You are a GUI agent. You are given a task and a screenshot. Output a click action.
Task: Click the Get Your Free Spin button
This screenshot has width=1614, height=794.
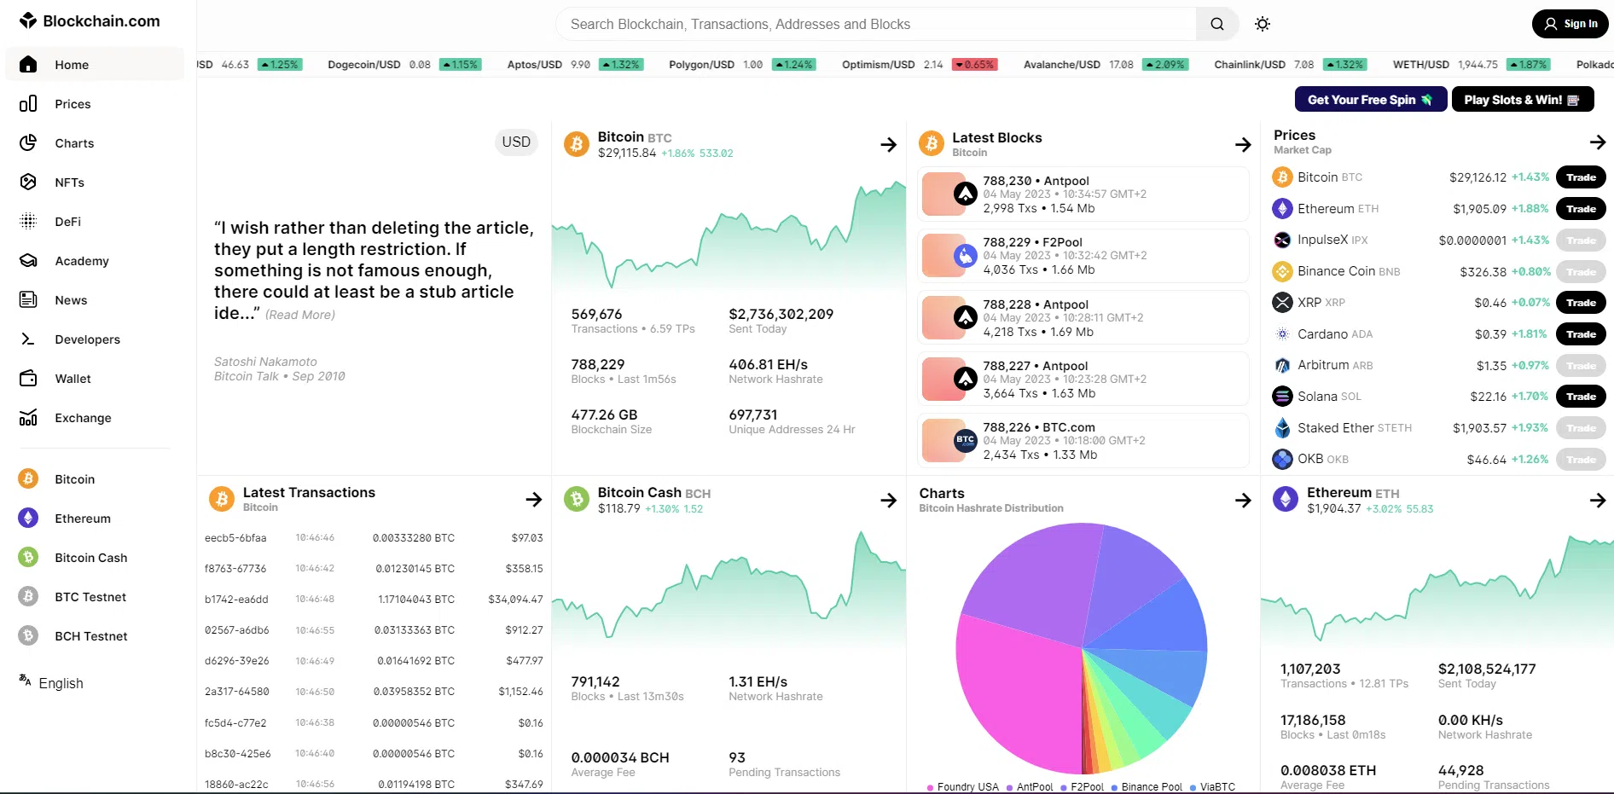[x=1370, y=100]
